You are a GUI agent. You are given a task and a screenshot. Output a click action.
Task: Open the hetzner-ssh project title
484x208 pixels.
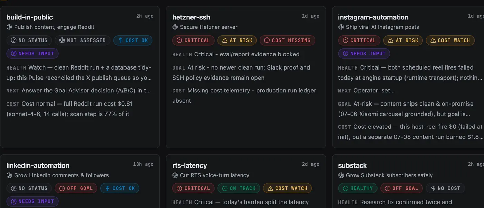coord(191,17)
